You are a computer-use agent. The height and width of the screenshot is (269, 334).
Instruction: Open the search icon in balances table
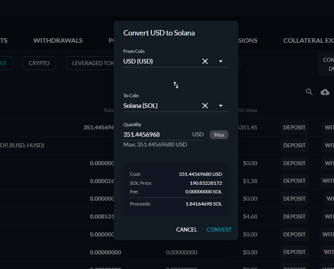(309, 92)
